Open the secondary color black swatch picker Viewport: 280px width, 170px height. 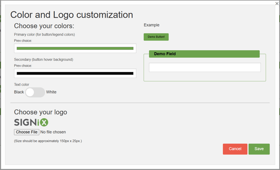coord(75,73)
